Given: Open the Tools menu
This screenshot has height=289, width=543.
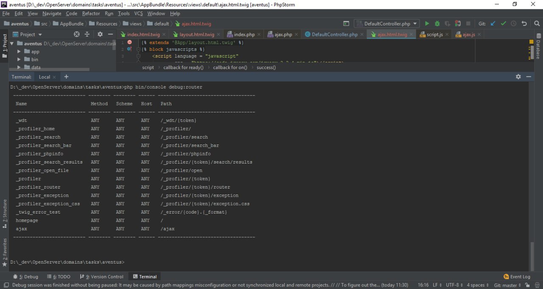Looking at the screenshot, I should pyautogui.click(x=124, y=14).
